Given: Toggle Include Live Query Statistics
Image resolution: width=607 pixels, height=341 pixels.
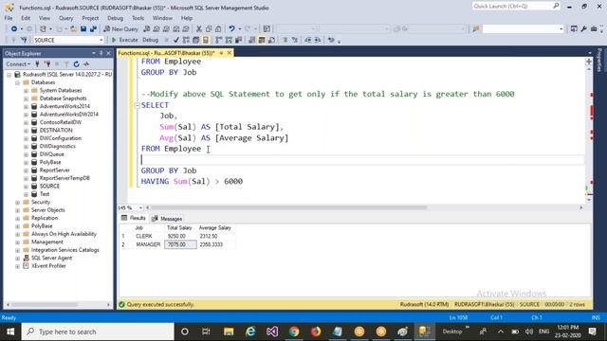Looking at the screenshot, I should click(x=229, y=40).
